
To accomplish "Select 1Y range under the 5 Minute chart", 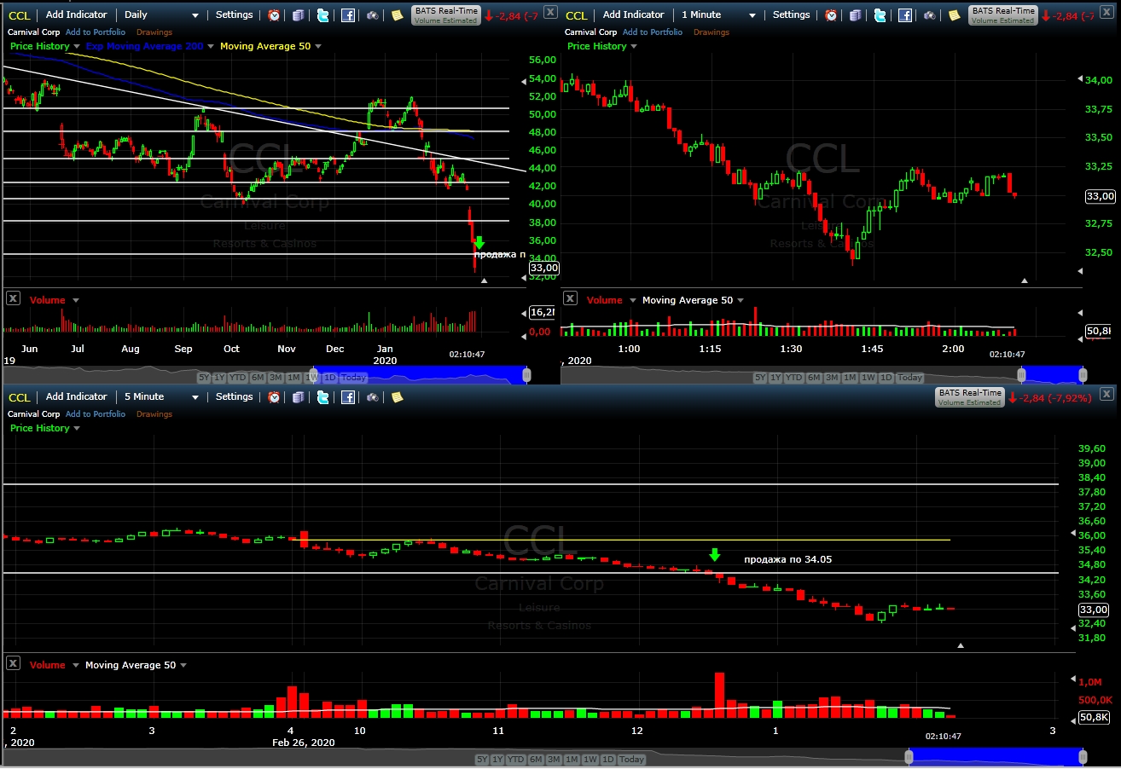I will 499,760.
